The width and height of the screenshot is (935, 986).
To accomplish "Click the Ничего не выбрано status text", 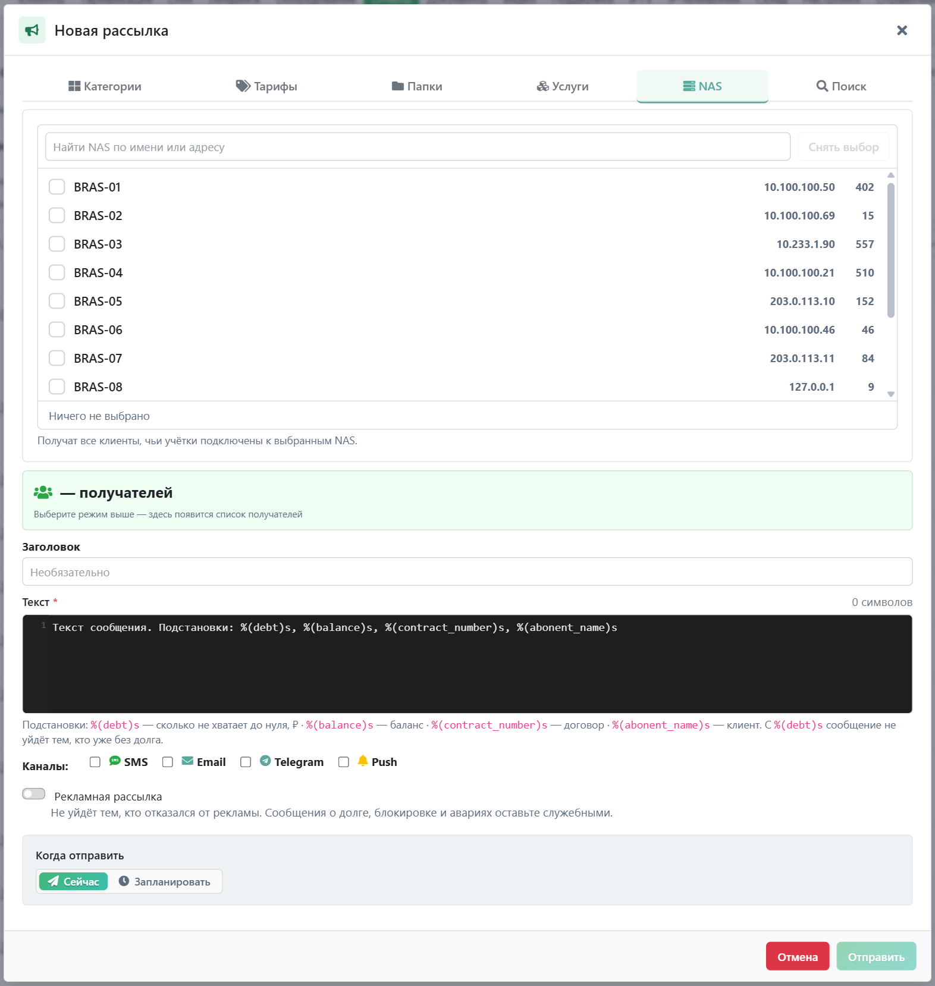I will 99,416.
